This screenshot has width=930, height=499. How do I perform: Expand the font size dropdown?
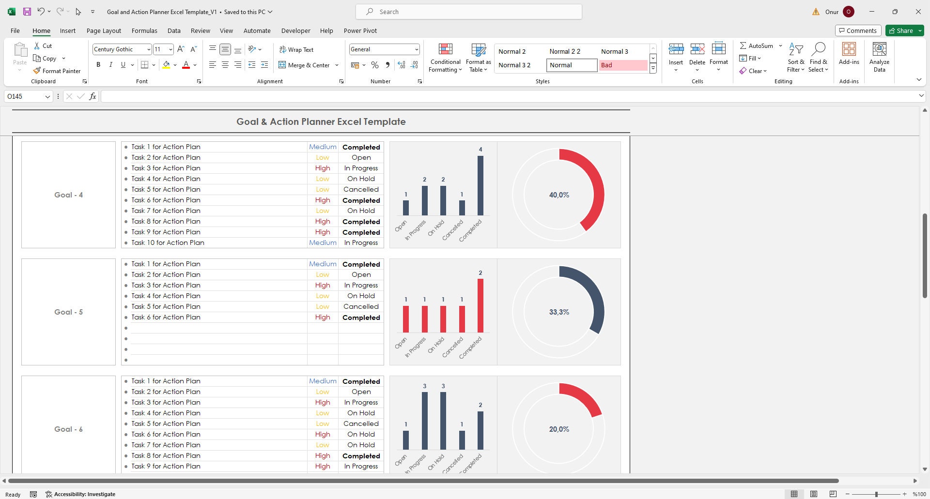pyautogui.click(x=169, y=49)
